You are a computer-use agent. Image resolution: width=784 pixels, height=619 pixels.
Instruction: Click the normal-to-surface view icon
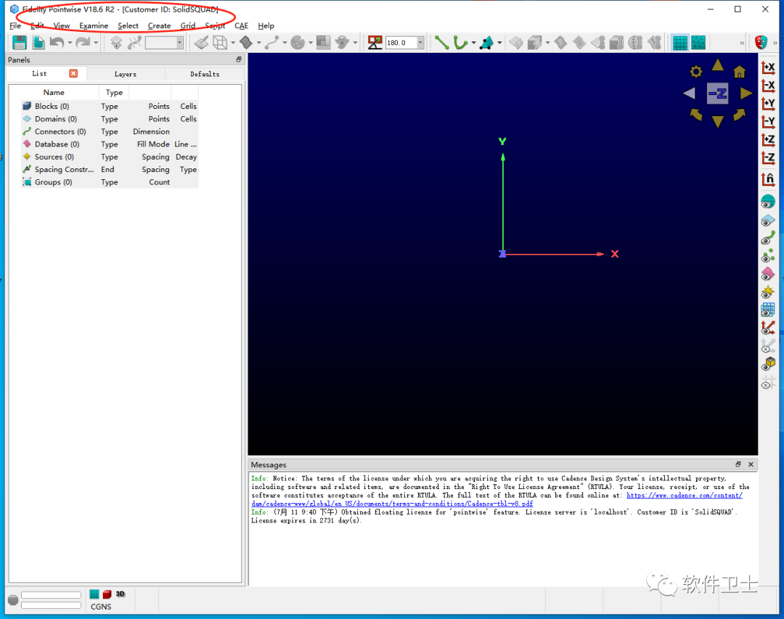click(x=768, y=179)
